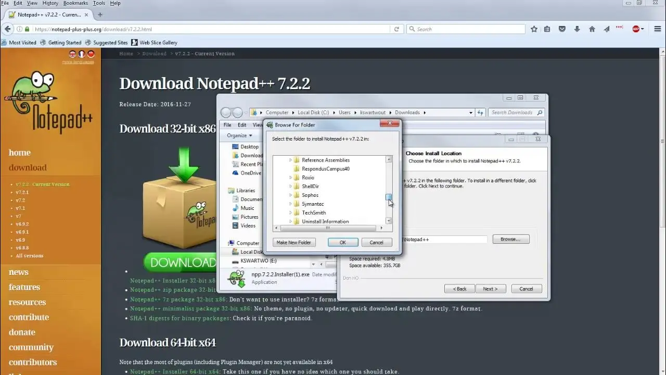
Task: Open the Most Visited bookmark
Action: click(19, 43)
